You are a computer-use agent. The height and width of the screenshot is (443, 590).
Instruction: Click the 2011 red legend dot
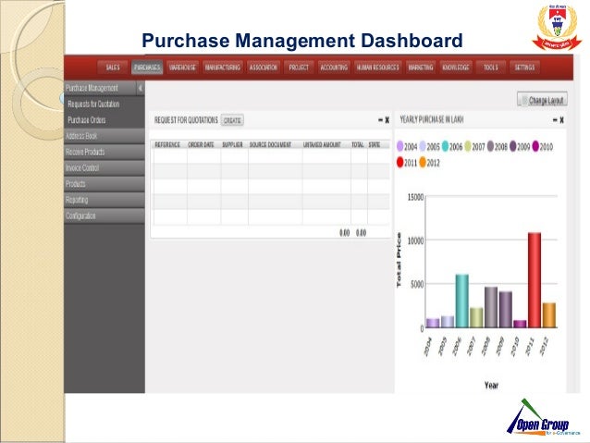pos(400,162)
